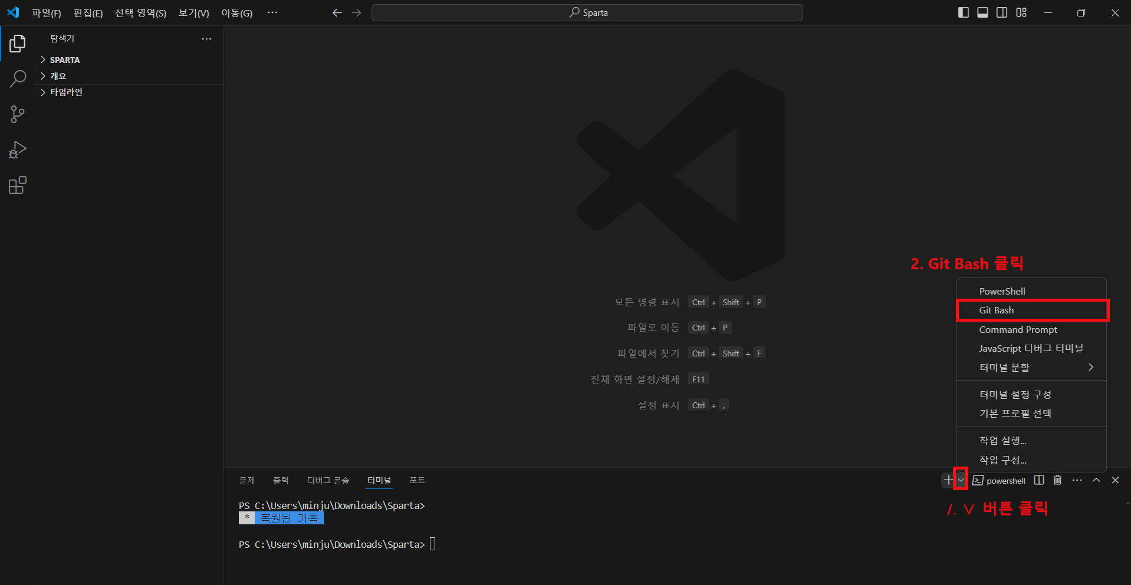This screenshot has height=585, width=1131.
Task: Open the customize layout icon
Action: [x=1021, y=12]
